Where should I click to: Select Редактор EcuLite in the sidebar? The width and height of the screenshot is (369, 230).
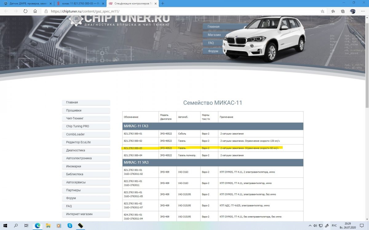[x=86, y=142]
